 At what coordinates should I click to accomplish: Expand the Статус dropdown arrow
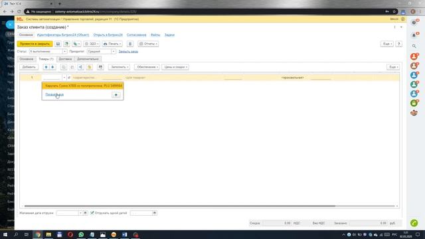click(64, 52)
